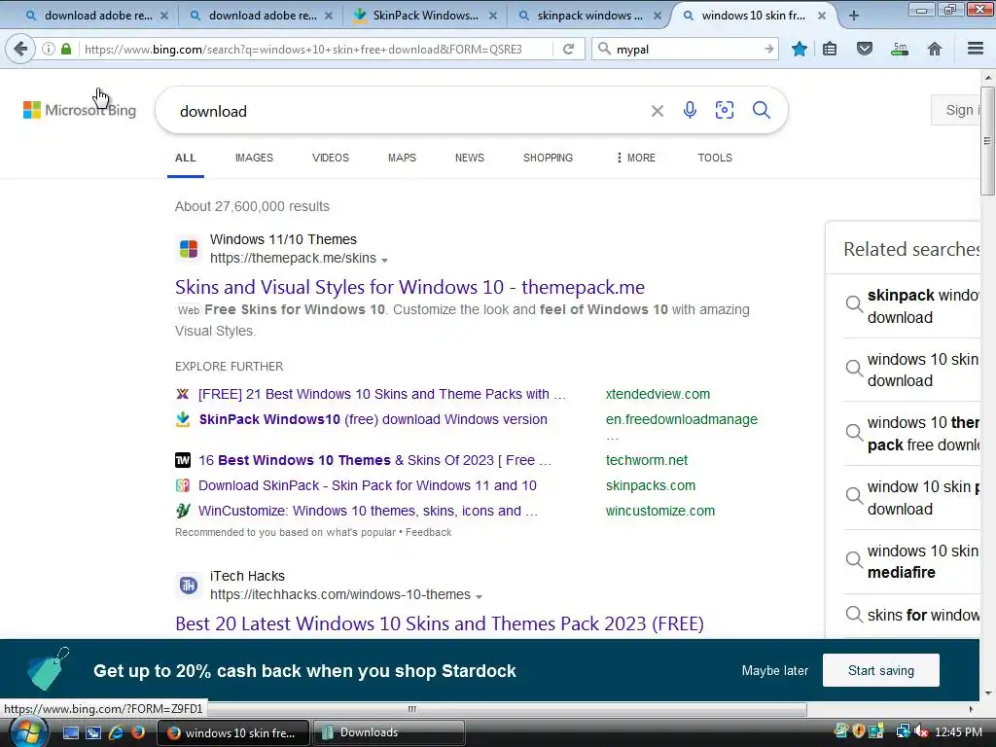Open the downloads indicator showing 5m
996x747 pixels.
900,49
